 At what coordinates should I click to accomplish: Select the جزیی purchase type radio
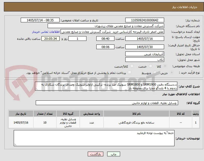[x=172, y=73]
